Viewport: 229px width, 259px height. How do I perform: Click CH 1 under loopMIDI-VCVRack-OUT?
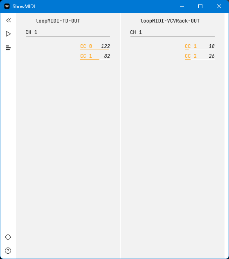point(136,32)
